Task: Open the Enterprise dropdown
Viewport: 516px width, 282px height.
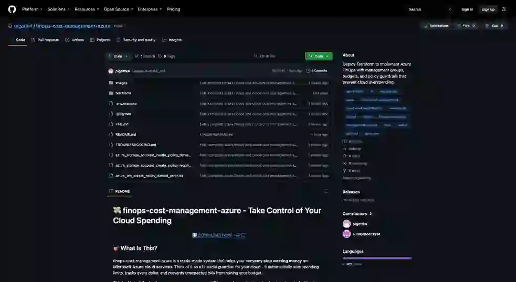Action: (x=150, y=9)
